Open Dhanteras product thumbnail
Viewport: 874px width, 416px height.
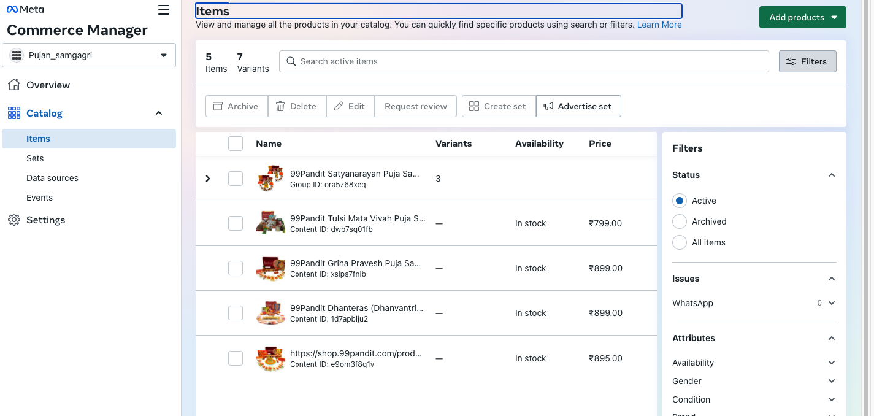(270, 313)
